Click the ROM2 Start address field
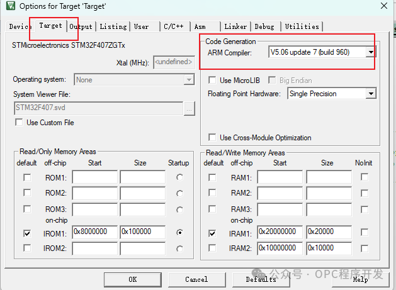Viewport: 396px width, 290px height. pyautogui.click(x=95, y=193)
